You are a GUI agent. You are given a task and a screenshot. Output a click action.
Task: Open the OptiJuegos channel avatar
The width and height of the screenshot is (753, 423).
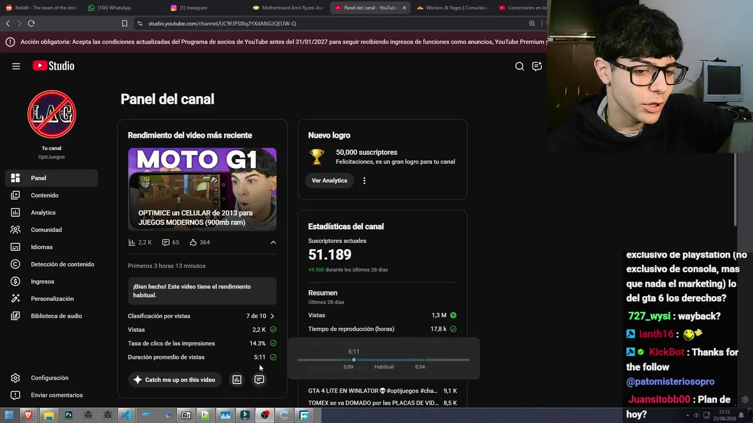click(52, 114)
